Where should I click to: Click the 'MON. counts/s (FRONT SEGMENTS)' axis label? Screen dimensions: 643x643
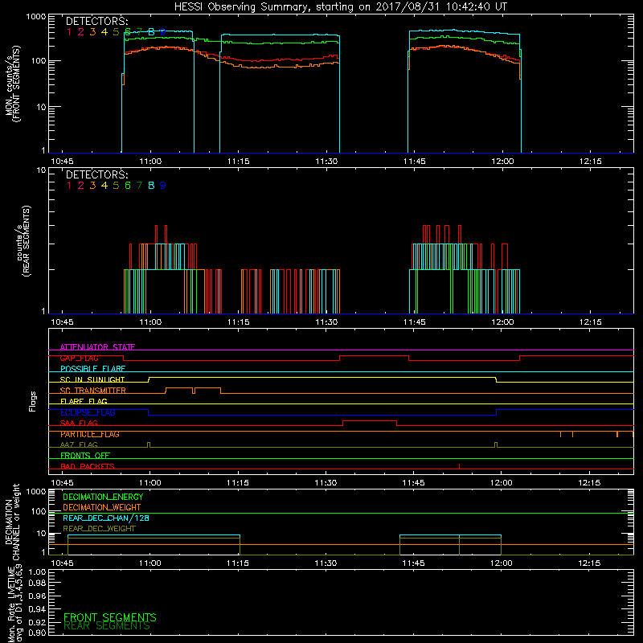13,84
